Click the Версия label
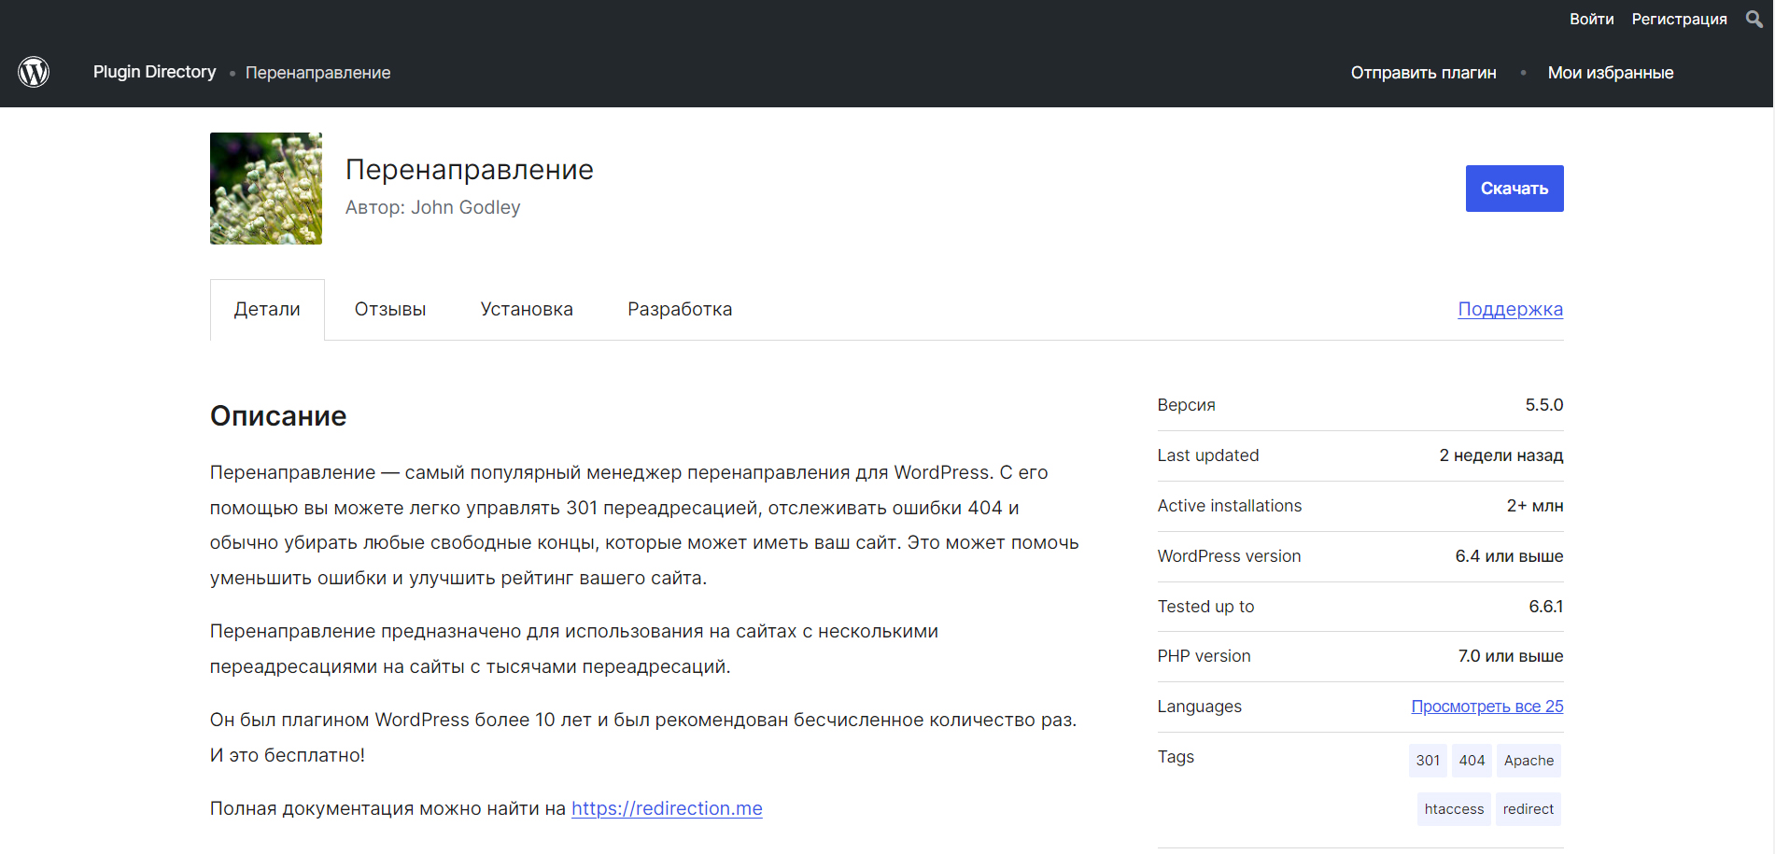The image size is (1775, 854). pyautogui.click(x=1187, y=405)
